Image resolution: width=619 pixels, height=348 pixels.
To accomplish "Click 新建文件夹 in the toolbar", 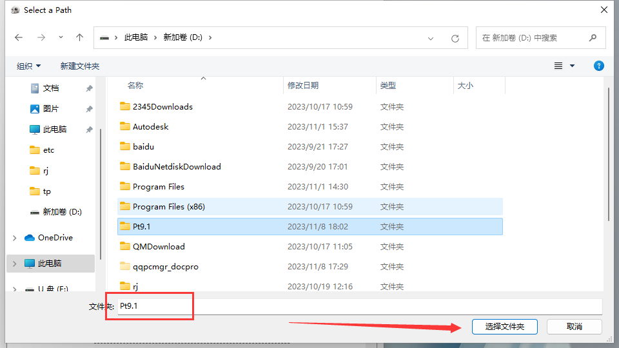I will tap(80, 66).
